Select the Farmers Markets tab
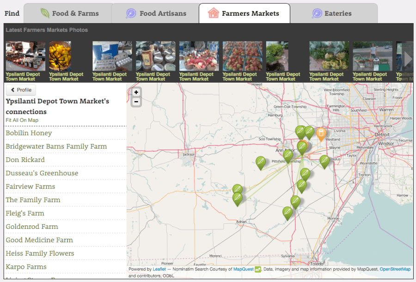Image resolution: width=416 pixels, height=282 pixels. tap(244, 13)
